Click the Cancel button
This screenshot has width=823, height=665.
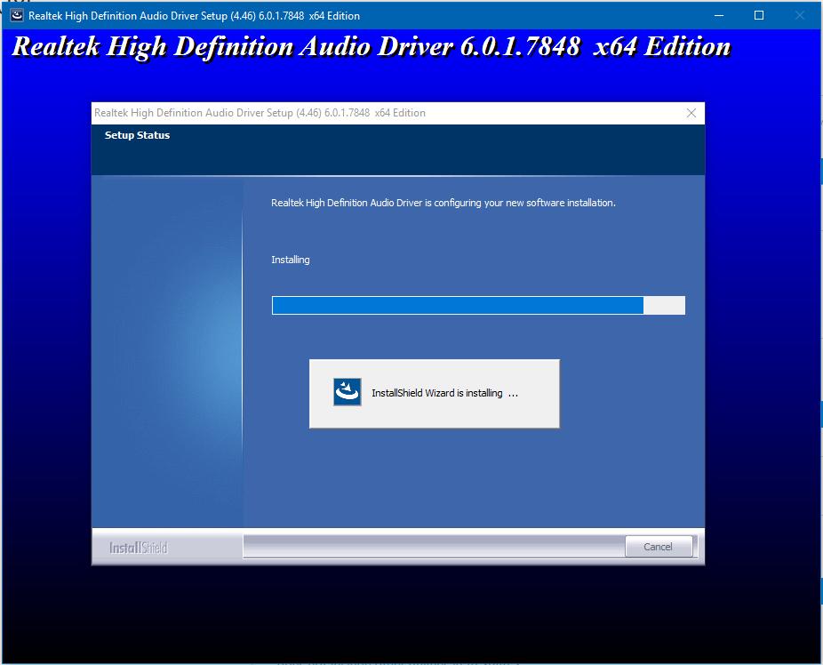pyautogui.click(x=658, y=547)
